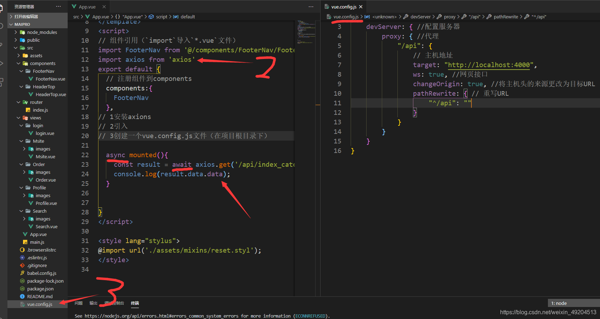Click the JS icon beside main.js
The image size is (600, 319).
click(25, 242)
